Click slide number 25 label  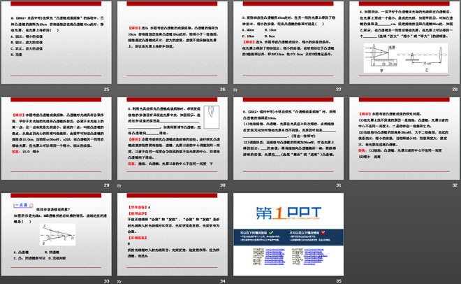(106, 89)
